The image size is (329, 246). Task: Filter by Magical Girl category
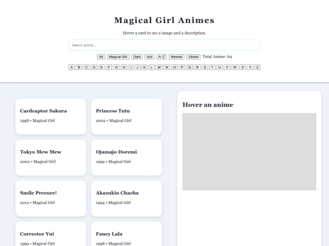pos(118,56)
